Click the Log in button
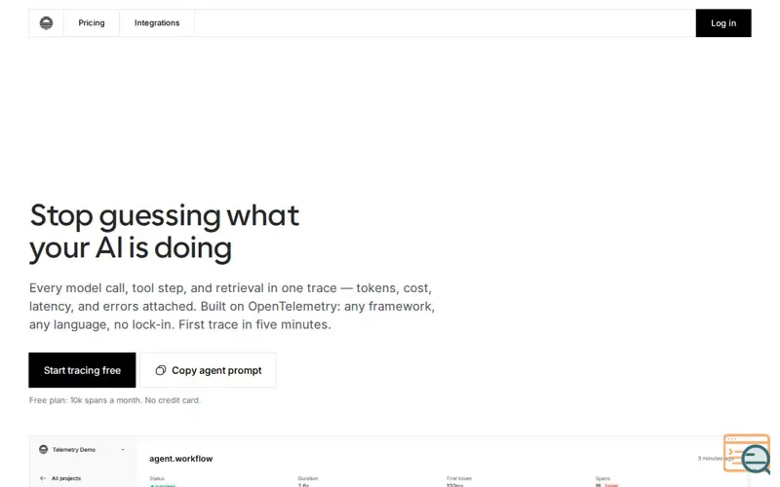The height and width of the screenshot is (487, 780). 723,22
